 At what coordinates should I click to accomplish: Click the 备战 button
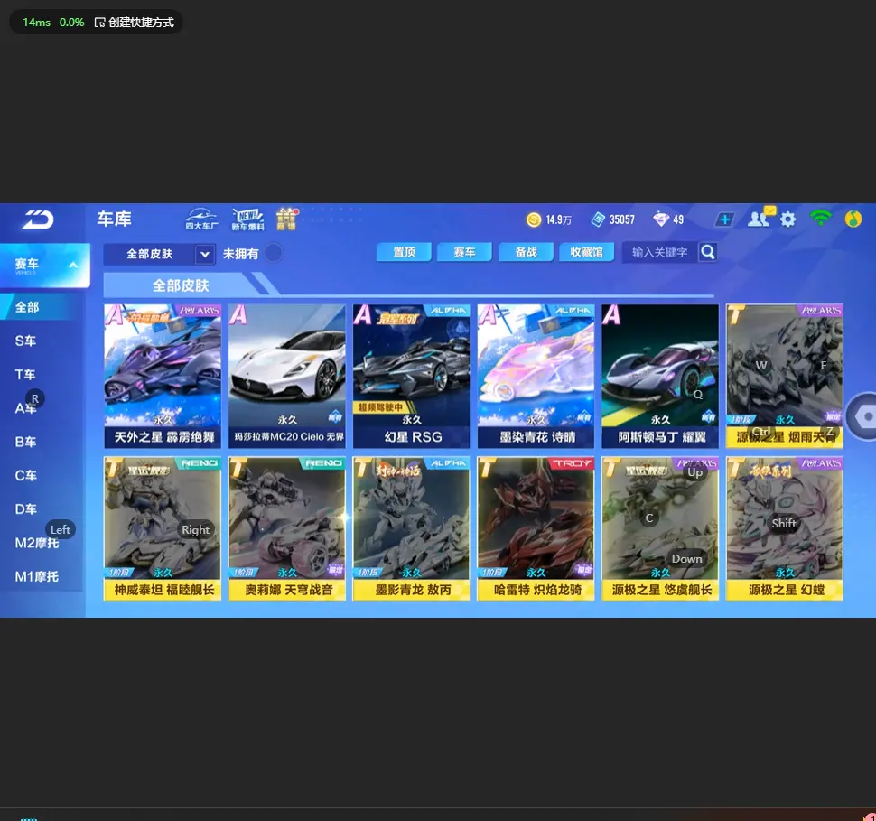pyautogui.click(x=526, y=252)
